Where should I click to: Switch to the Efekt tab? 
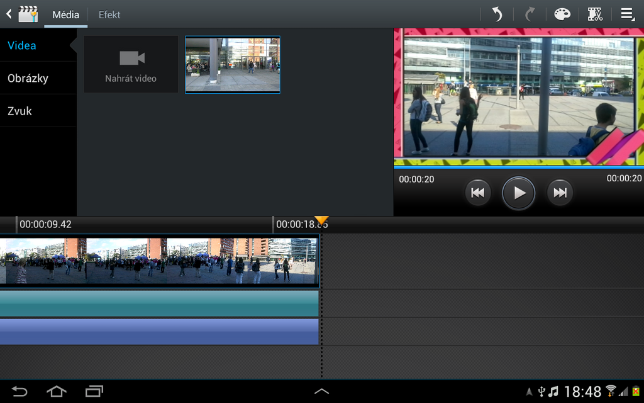coord(109,14)
